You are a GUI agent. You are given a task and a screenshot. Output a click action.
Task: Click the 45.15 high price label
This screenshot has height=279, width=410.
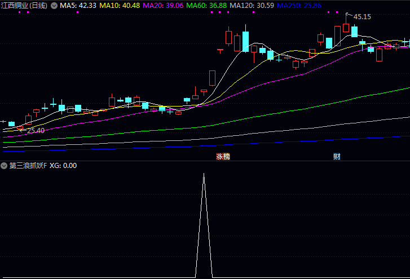362,17
